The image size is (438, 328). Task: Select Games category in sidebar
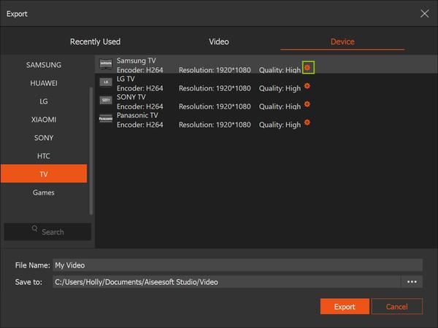pyautogui.click(x=44, y=192)
